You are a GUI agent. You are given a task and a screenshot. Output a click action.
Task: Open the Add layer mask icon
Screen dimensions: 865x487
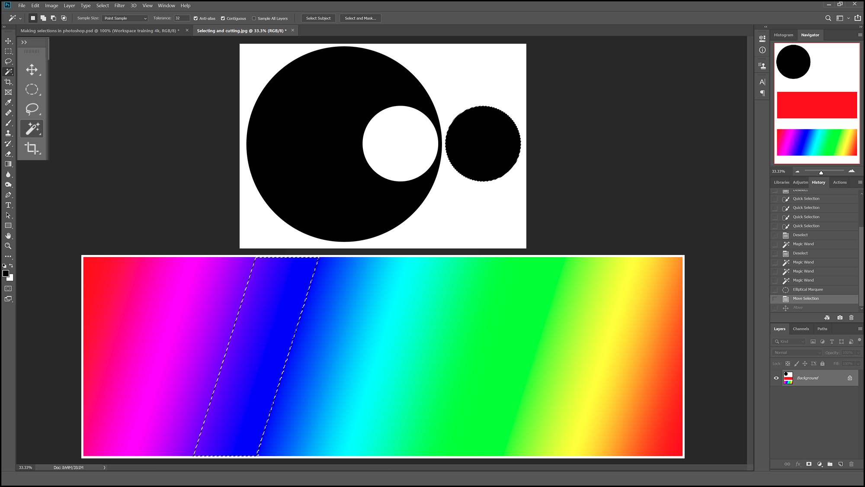click(x=809, y=464)
